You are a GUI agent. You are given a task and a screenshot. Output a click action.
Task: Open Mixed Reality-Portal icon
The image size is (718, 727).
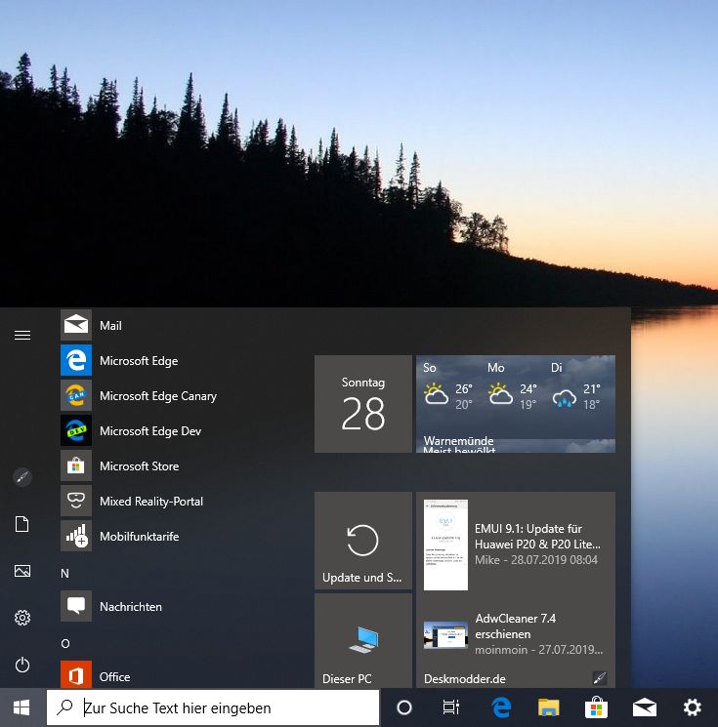pos(76,502)
